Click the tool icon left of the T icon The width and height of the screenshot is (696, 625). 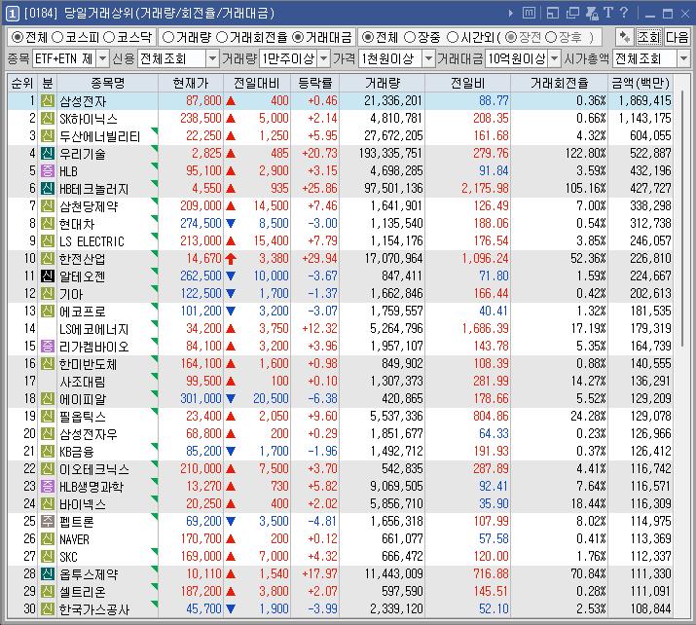[592, 14]
